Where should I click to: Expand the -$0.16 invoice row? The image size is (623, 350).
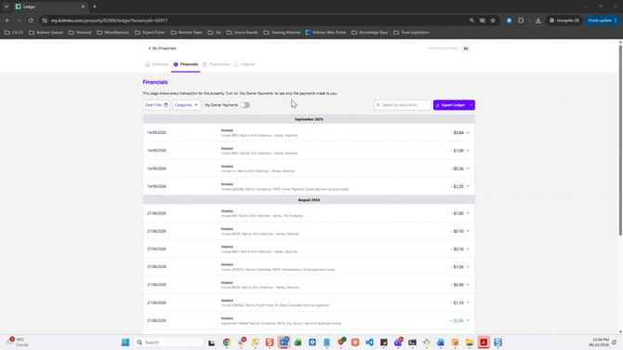point(468,249)
